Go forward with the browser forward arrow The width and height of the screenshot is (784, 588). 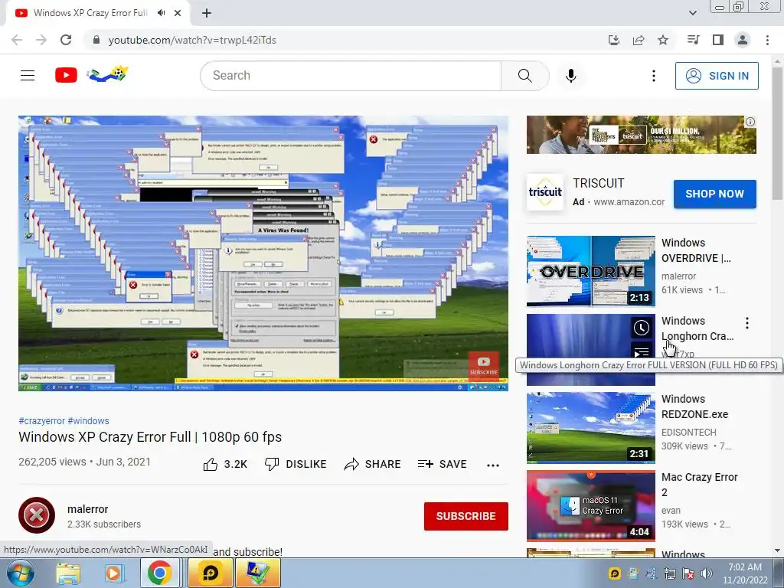[x=41, y=40]
